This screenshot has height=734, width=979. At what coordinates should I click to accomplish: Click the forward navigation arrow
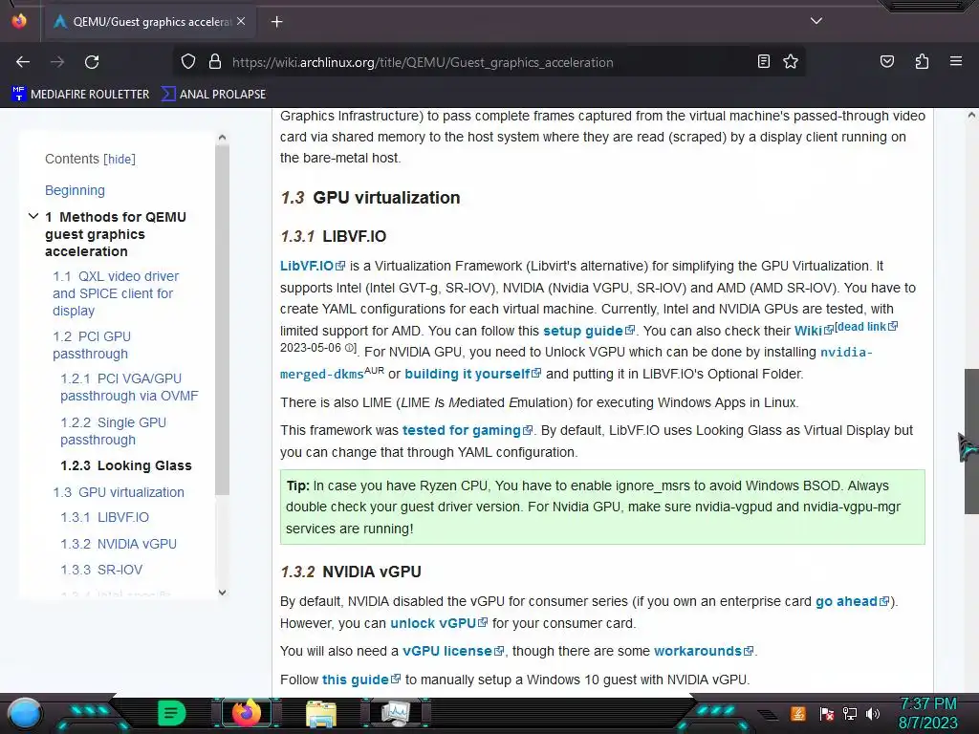(x=57, y=62)
